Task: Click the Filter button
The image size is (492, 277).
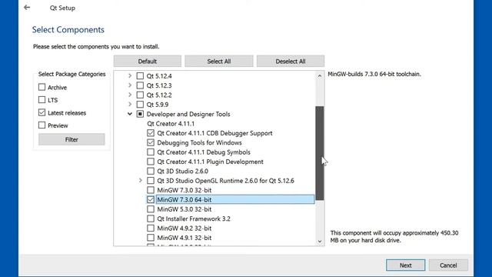Action: [71, 139]
